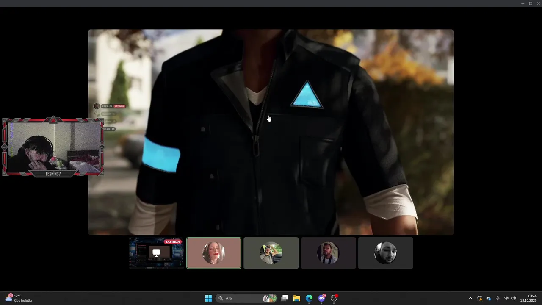The image size is (542, 305).
Task: Select the YAYINDA live stream tile
Action: (x=157, y=253)
